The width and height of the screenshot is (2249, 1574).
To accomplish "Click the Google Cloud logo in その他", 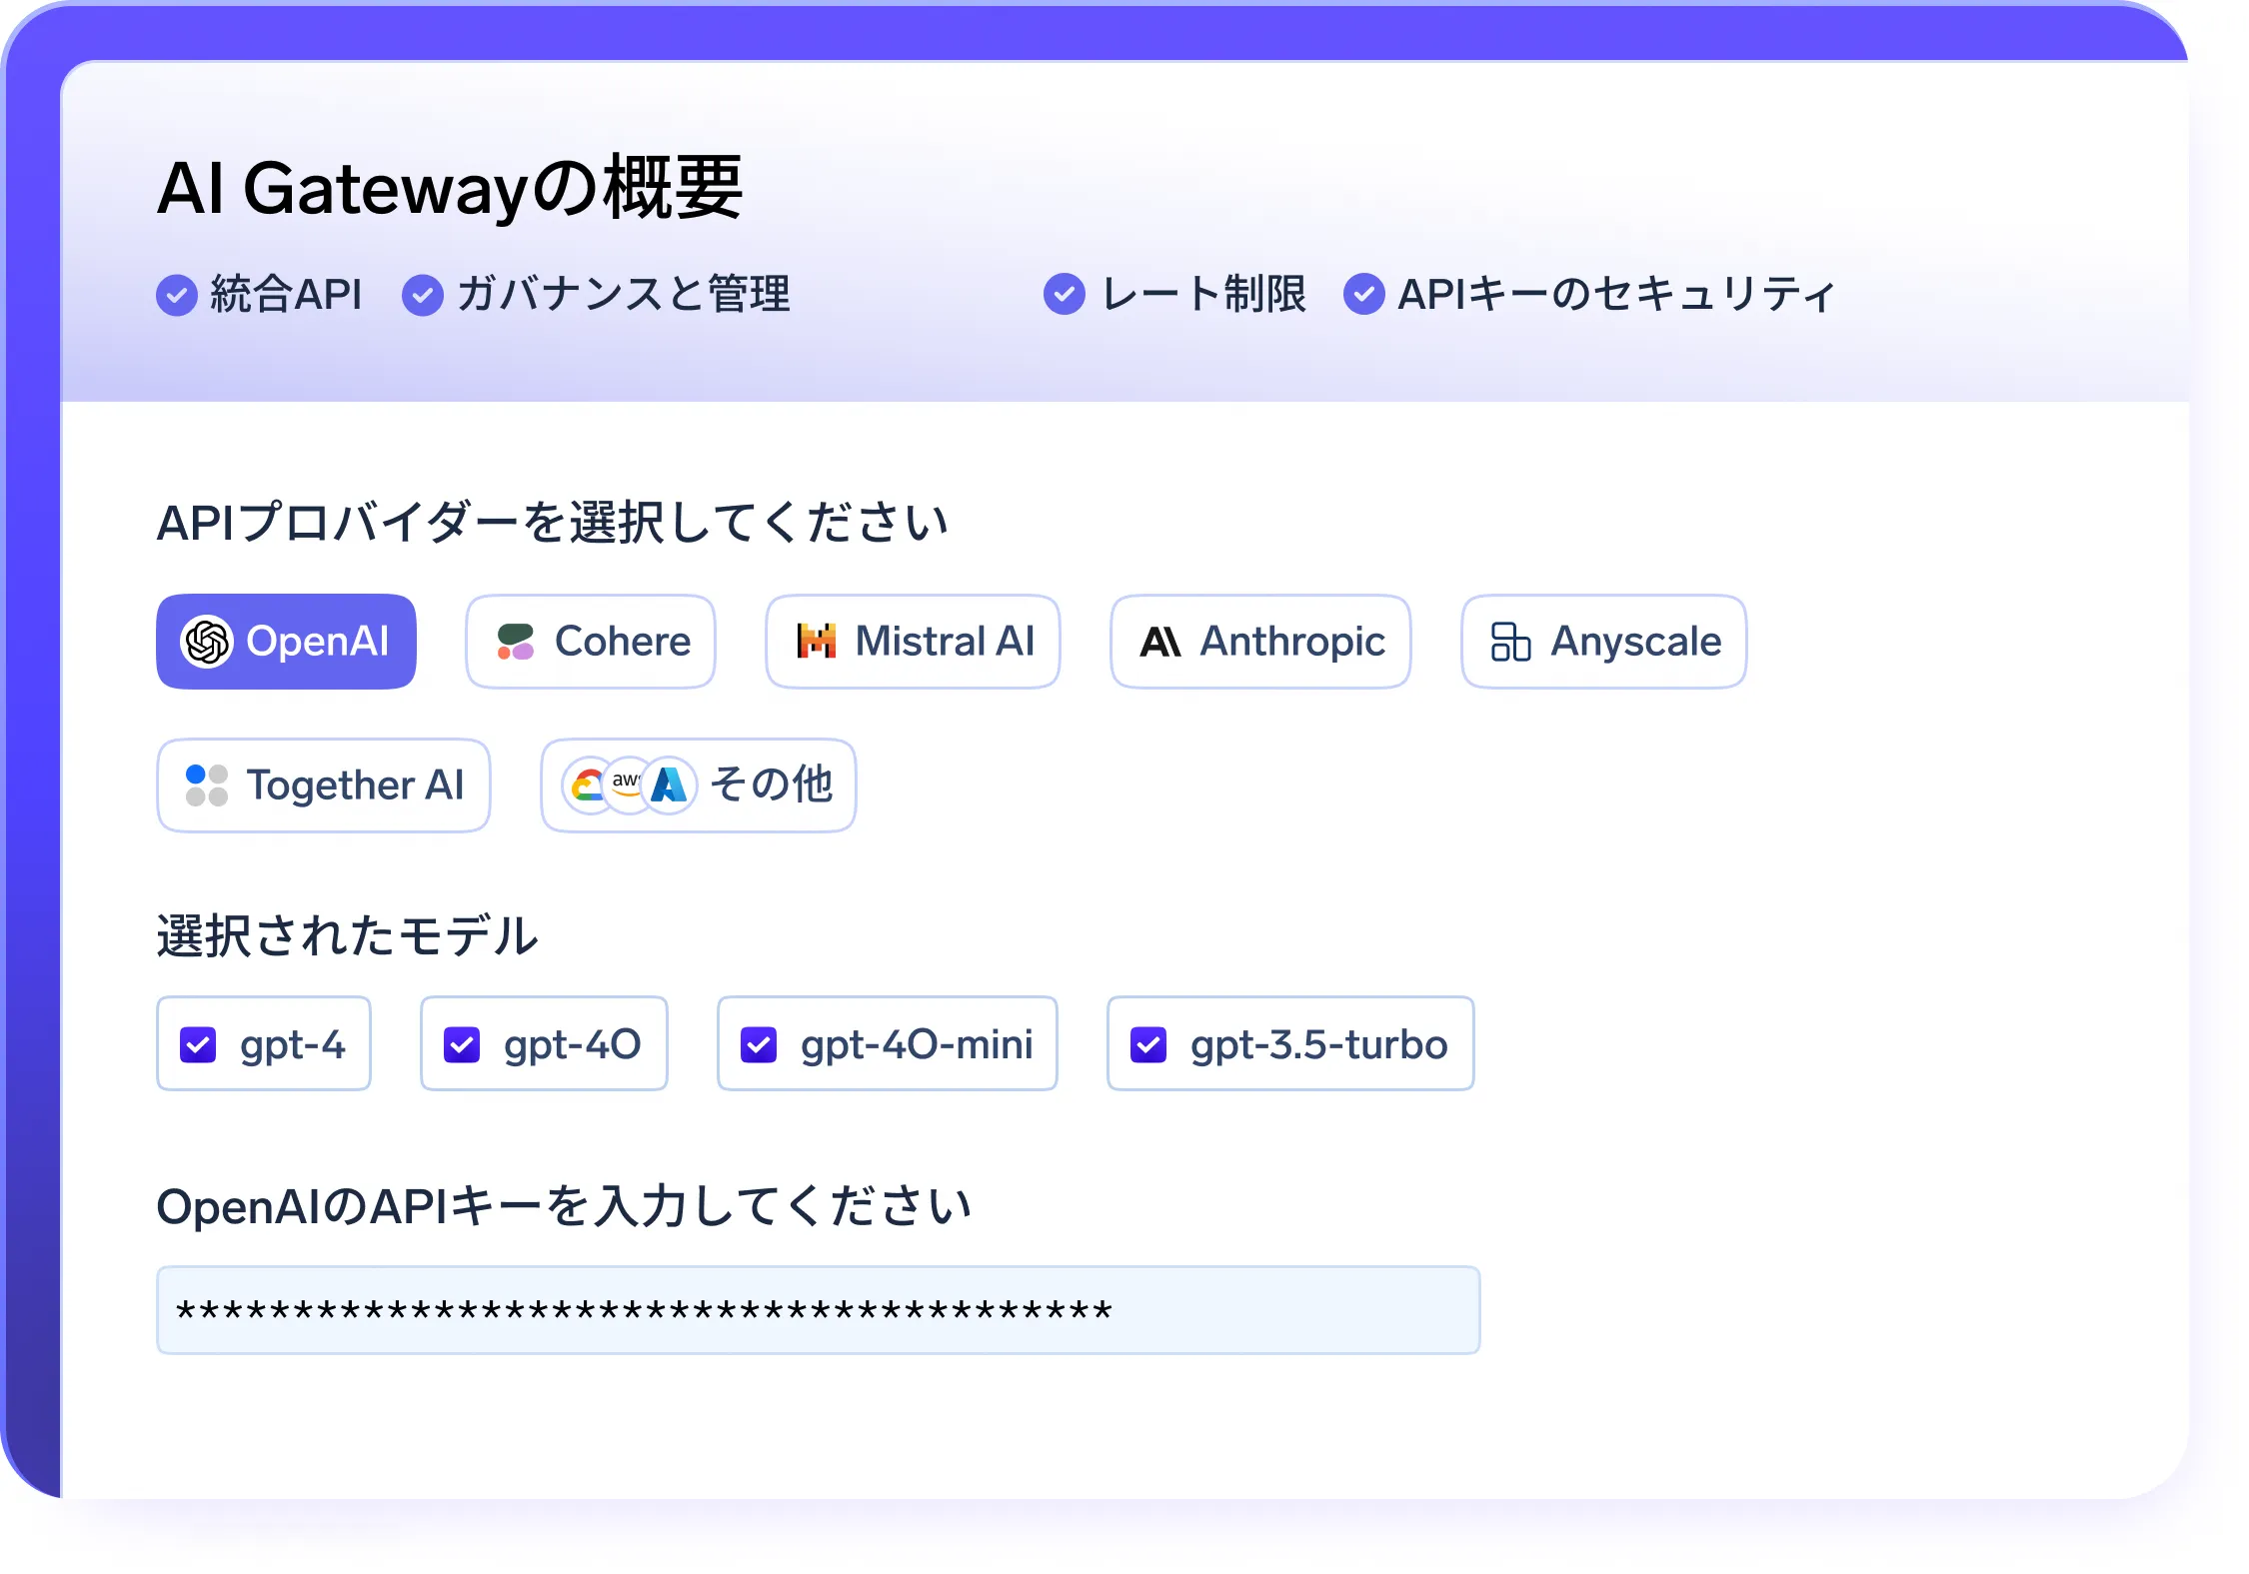I will [588, 786].
